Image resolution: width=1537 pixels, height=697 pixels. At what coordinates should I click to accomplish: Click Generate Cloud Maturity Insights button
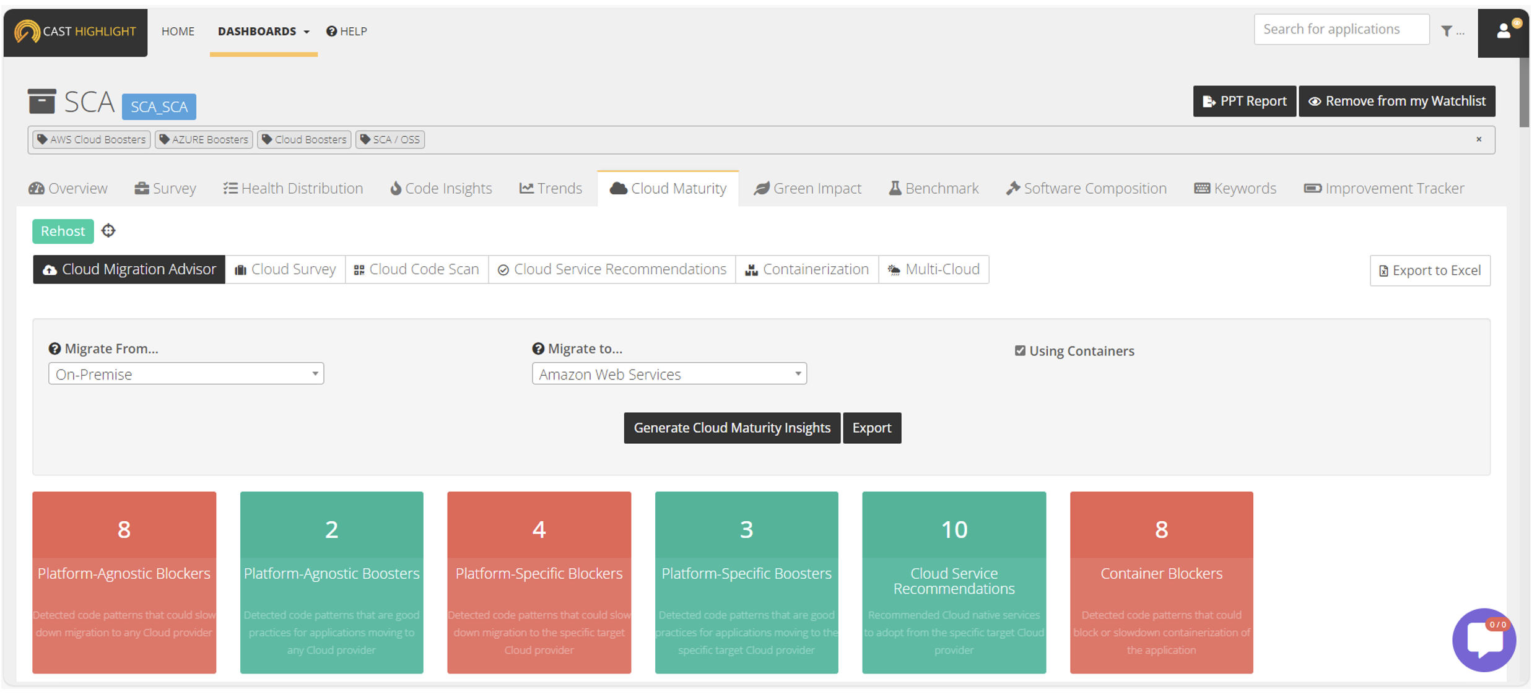(x=731, y=428)
